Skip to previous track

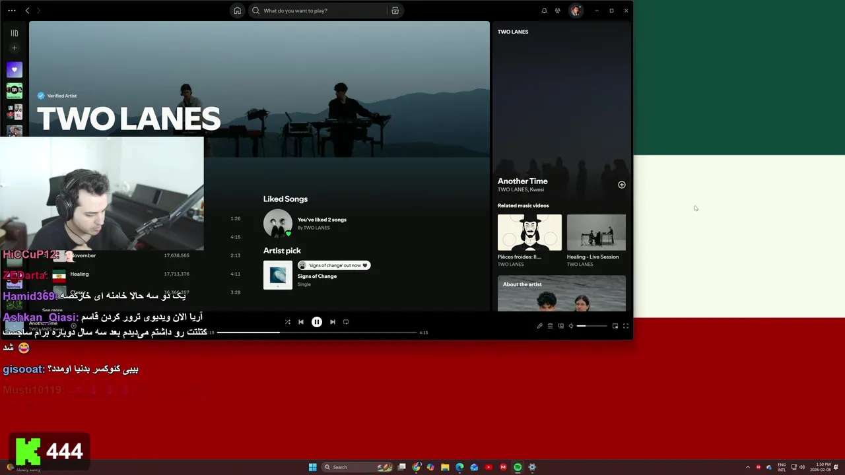301,322
